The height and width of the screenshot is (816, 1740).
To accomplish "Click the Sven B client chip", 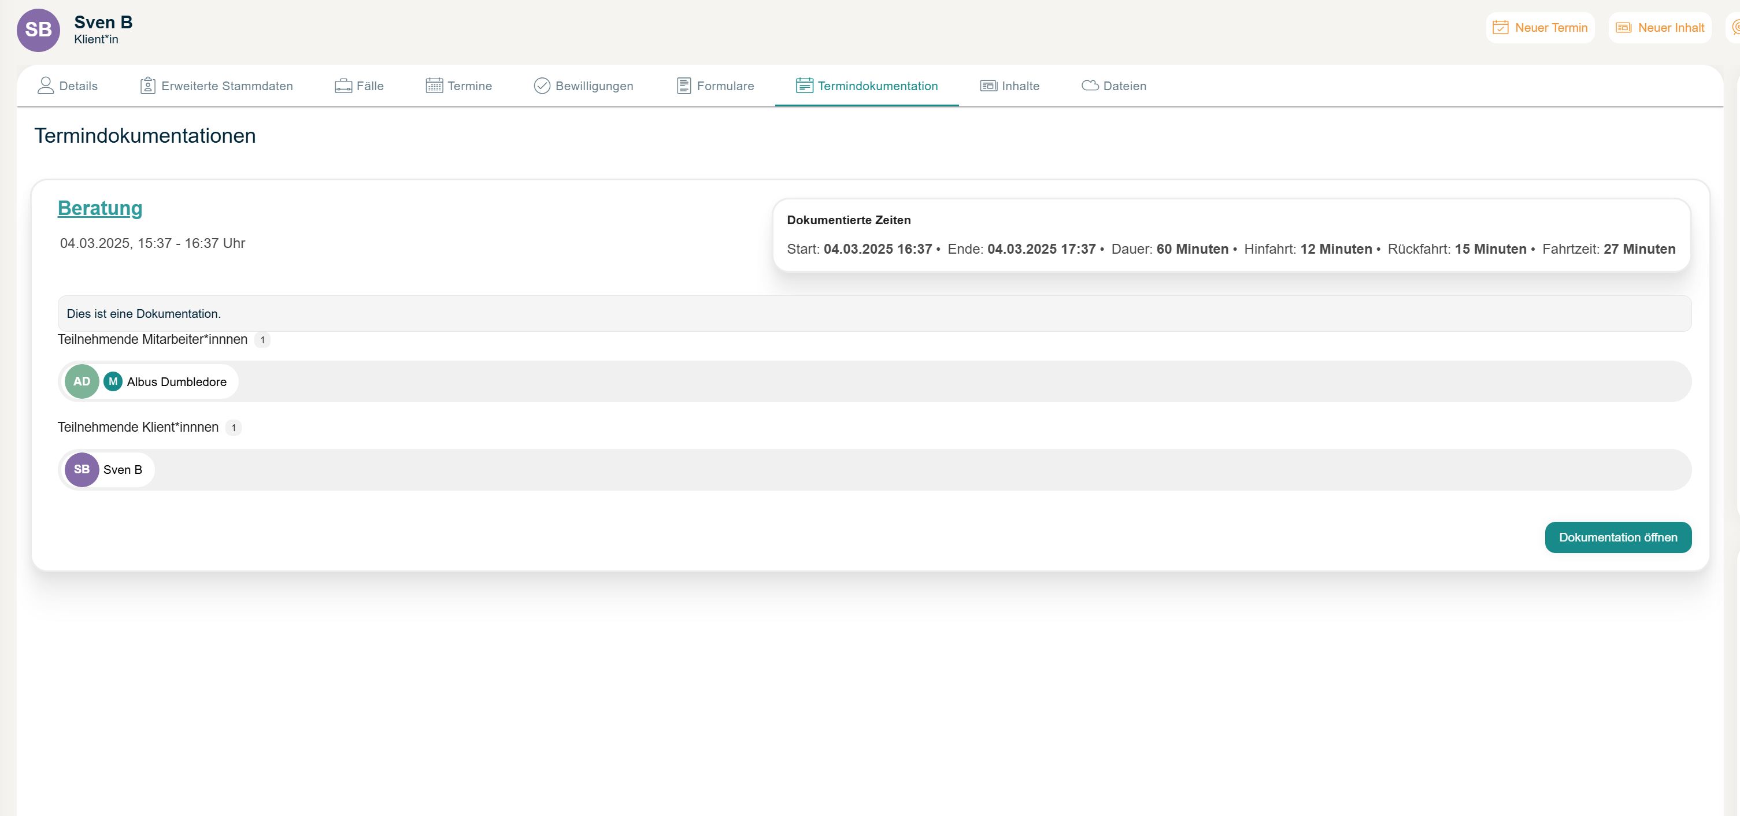I will (x=122, y=469).
